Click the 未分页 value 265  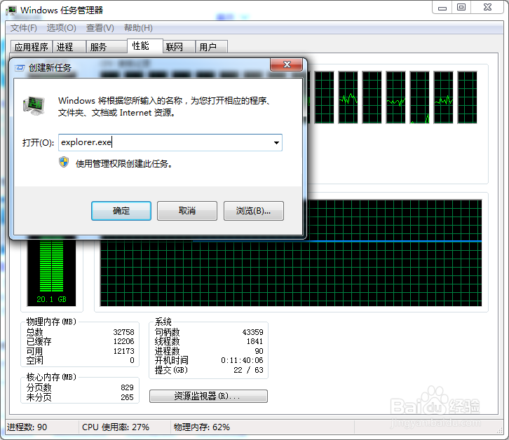[128, 397]
